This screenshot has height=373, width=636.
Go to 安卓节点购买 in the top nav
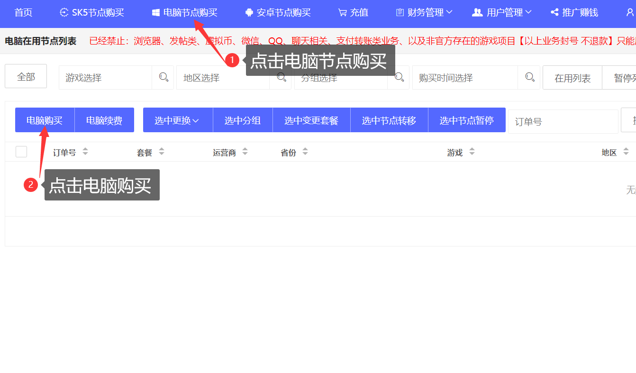point(278,13)
